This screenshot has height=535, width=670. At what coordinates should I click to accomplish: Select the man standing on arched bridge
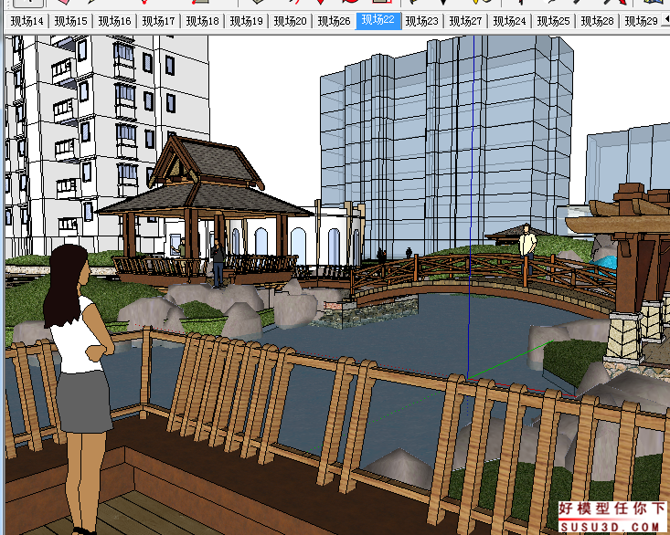coord(527,248)
